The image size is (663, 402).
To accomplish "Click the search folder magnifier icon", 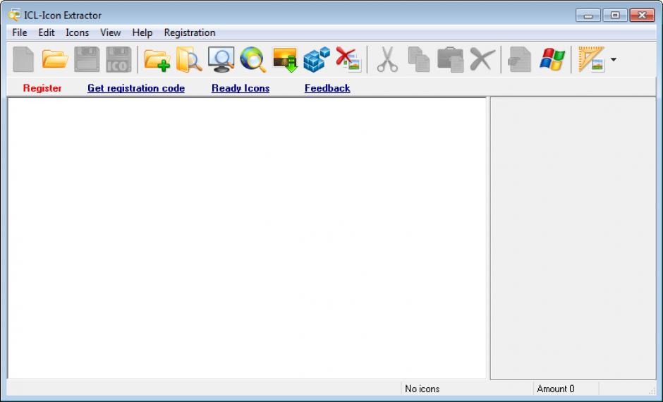I will click(x=189, y=60).
